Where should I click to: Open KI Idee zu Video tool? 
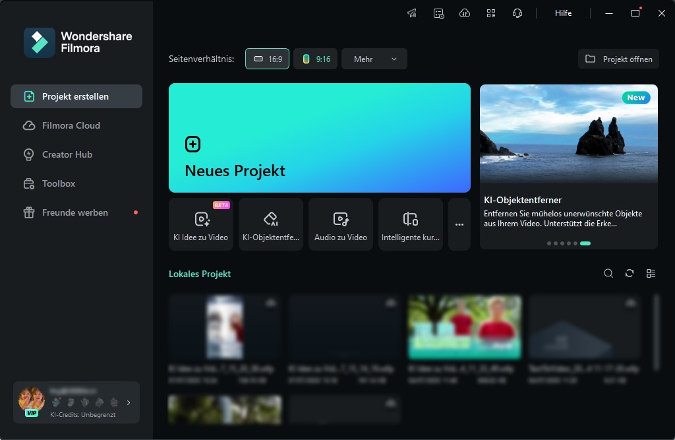click(x=201, y=224)
